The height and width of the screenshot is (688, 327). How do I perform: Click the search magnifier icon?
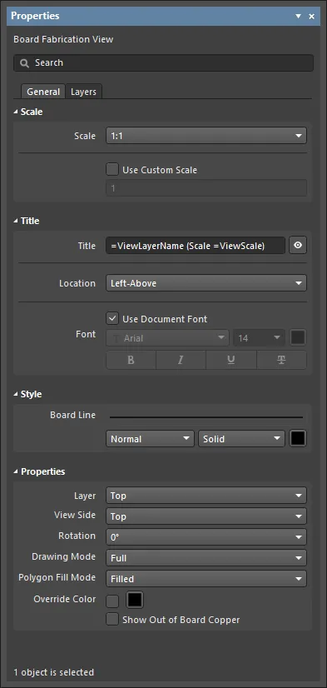click(25, 63)
